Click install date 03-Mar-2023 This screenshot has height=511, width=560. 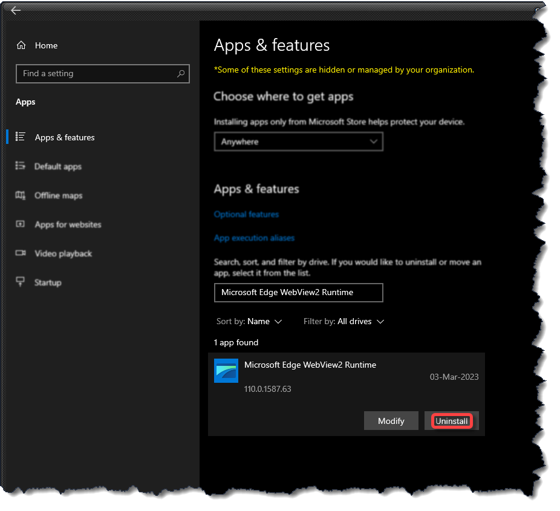click(x=454, y=377)
